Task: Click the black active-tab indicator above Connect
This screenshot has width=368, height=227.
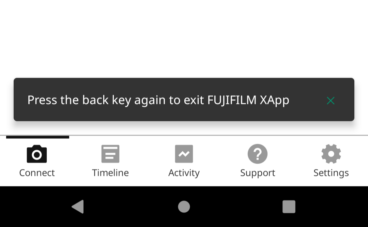Action: coord(37,137)
